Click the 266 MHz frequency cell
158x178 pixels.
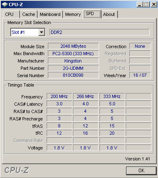pyautogui.click(x=86, y=96)
